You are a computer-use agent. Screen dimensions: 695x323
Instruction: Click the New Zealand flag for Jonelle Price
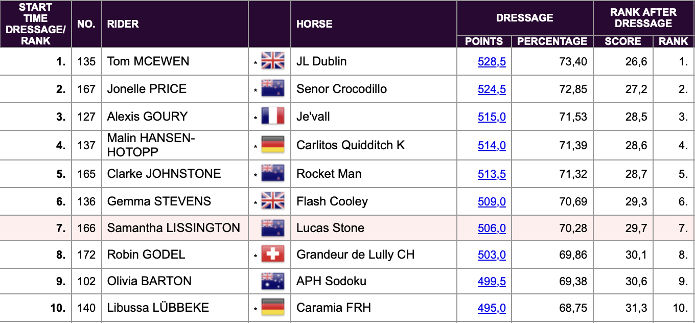coord(272,89)
